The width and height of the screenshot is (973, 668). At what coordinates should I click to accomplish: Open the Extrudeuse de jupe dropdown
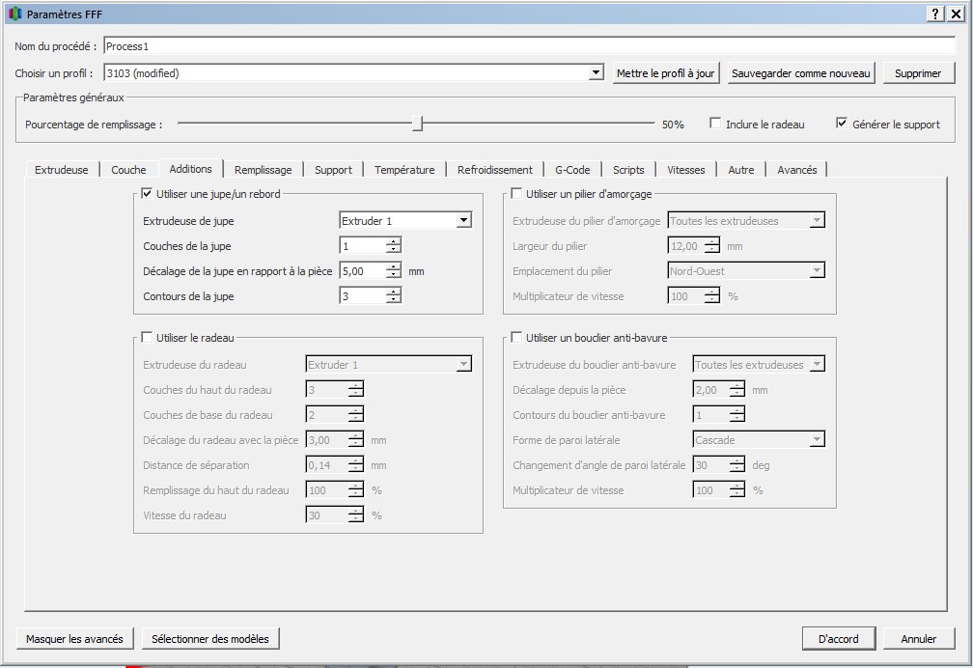tap(463, 221)
